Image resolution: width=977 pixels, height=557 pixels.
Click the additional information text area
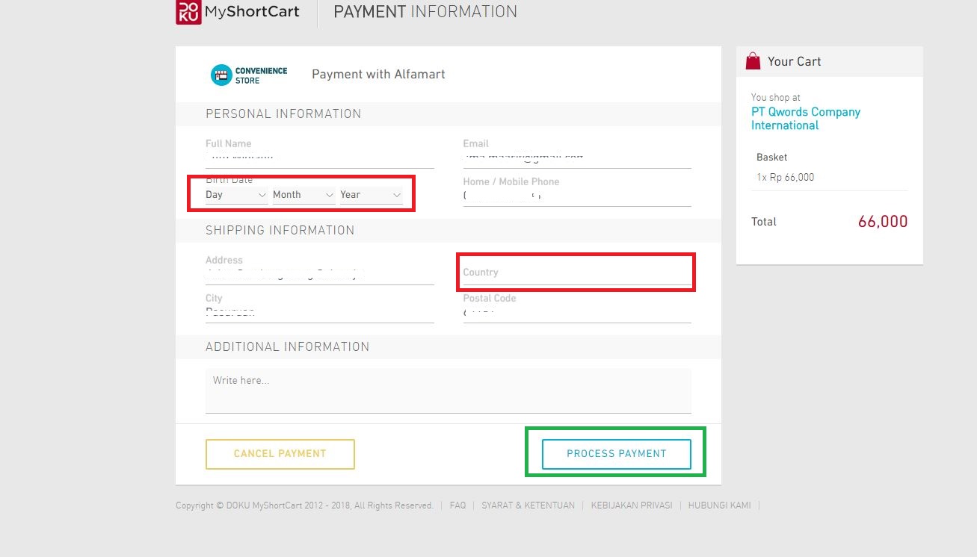[x=448, y=390]
